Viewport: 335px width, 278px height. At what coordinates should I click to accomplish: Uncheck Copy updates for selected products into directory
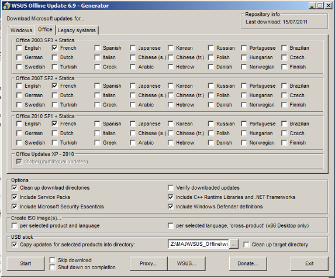[15, 245]
